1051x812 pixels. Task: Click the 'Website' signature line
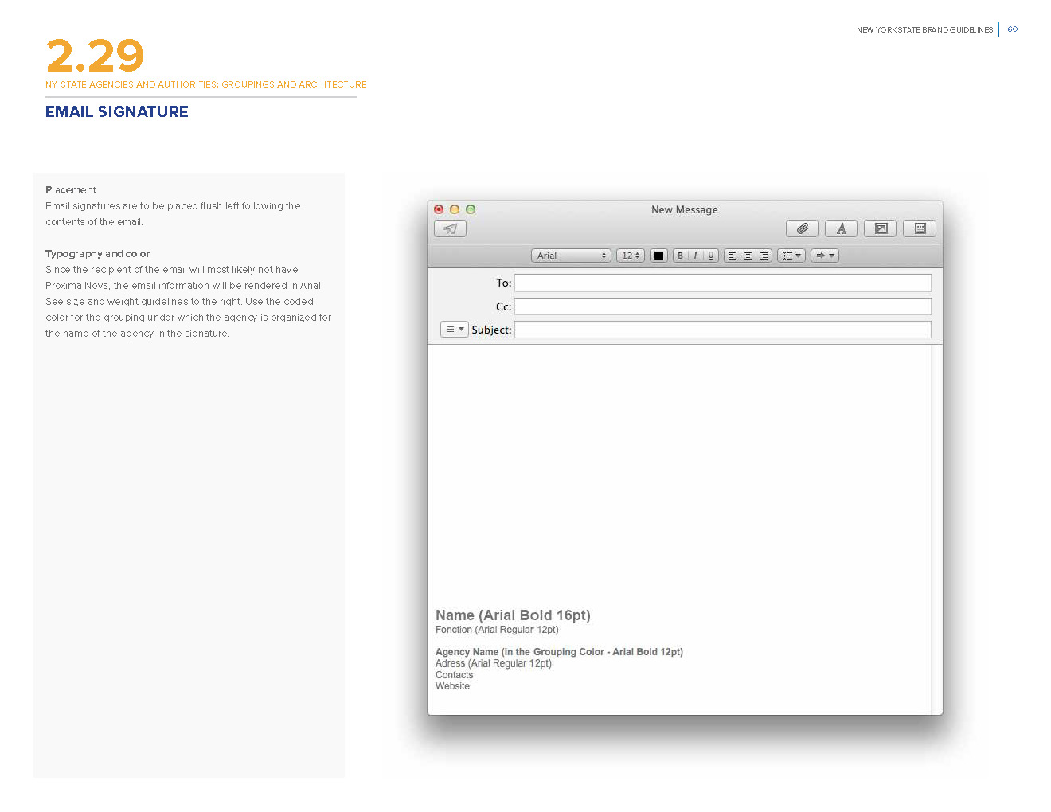click(x=452, y=686)
